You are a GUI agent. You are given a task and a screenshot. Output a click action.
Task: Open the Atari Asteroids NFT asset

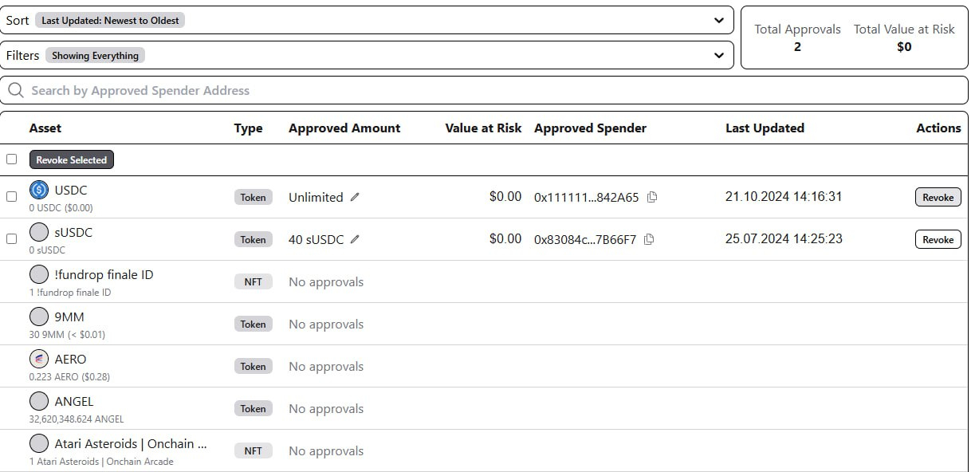pos(131,444)
